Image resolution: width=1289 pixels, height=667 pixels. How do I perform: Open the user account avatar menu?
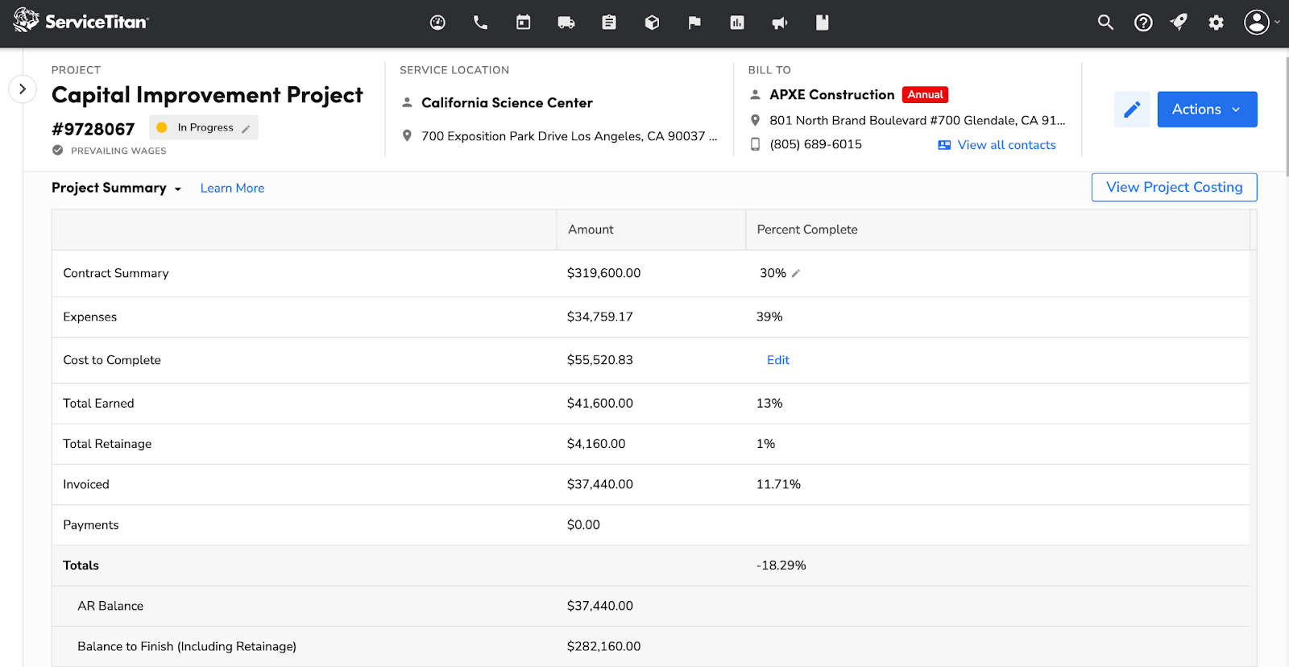[x=1261, y=23]
